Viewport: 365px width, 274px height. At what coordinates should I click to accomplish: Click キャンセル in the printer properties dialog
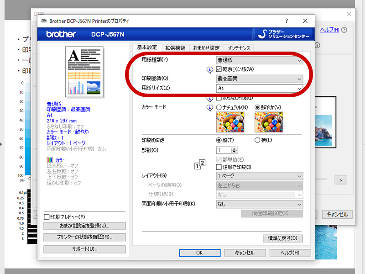pos(245,253)
